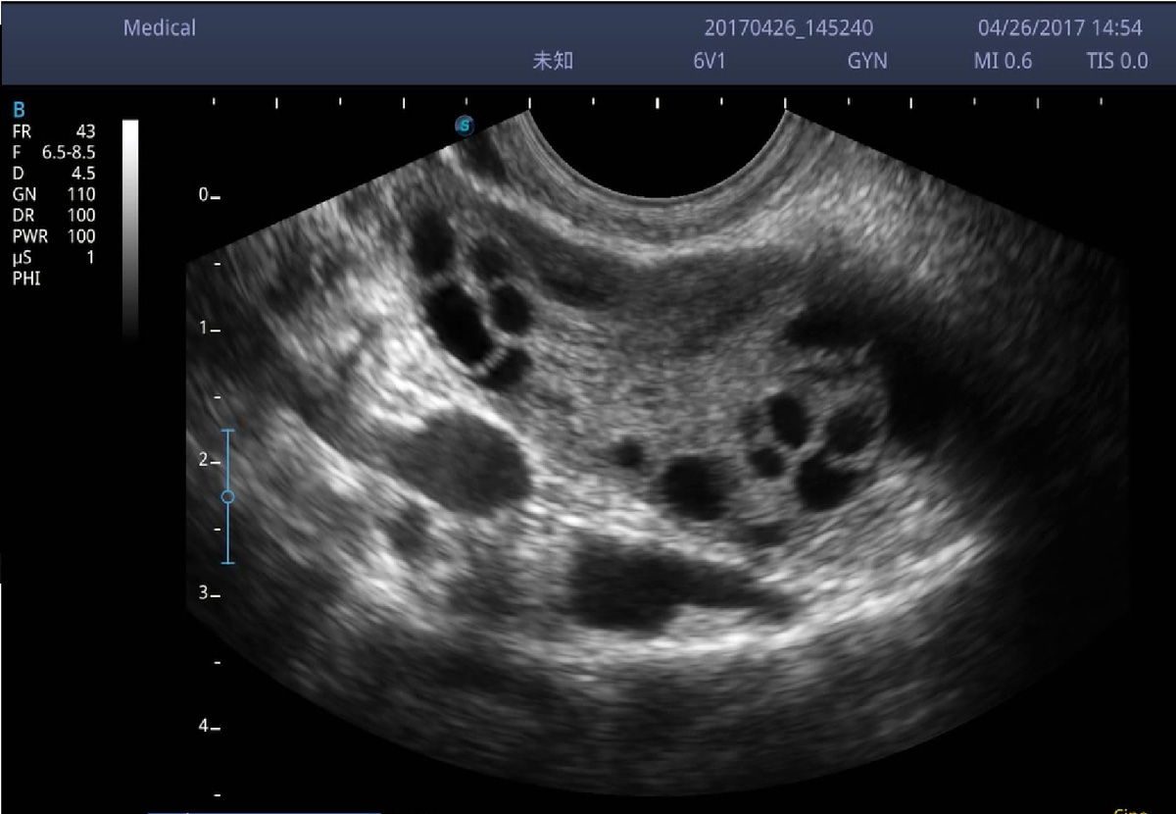Viewport: 1176px width, 814px height.
Task: Click the D 4.5 depth parameter
Action: (x=54, y=174)
